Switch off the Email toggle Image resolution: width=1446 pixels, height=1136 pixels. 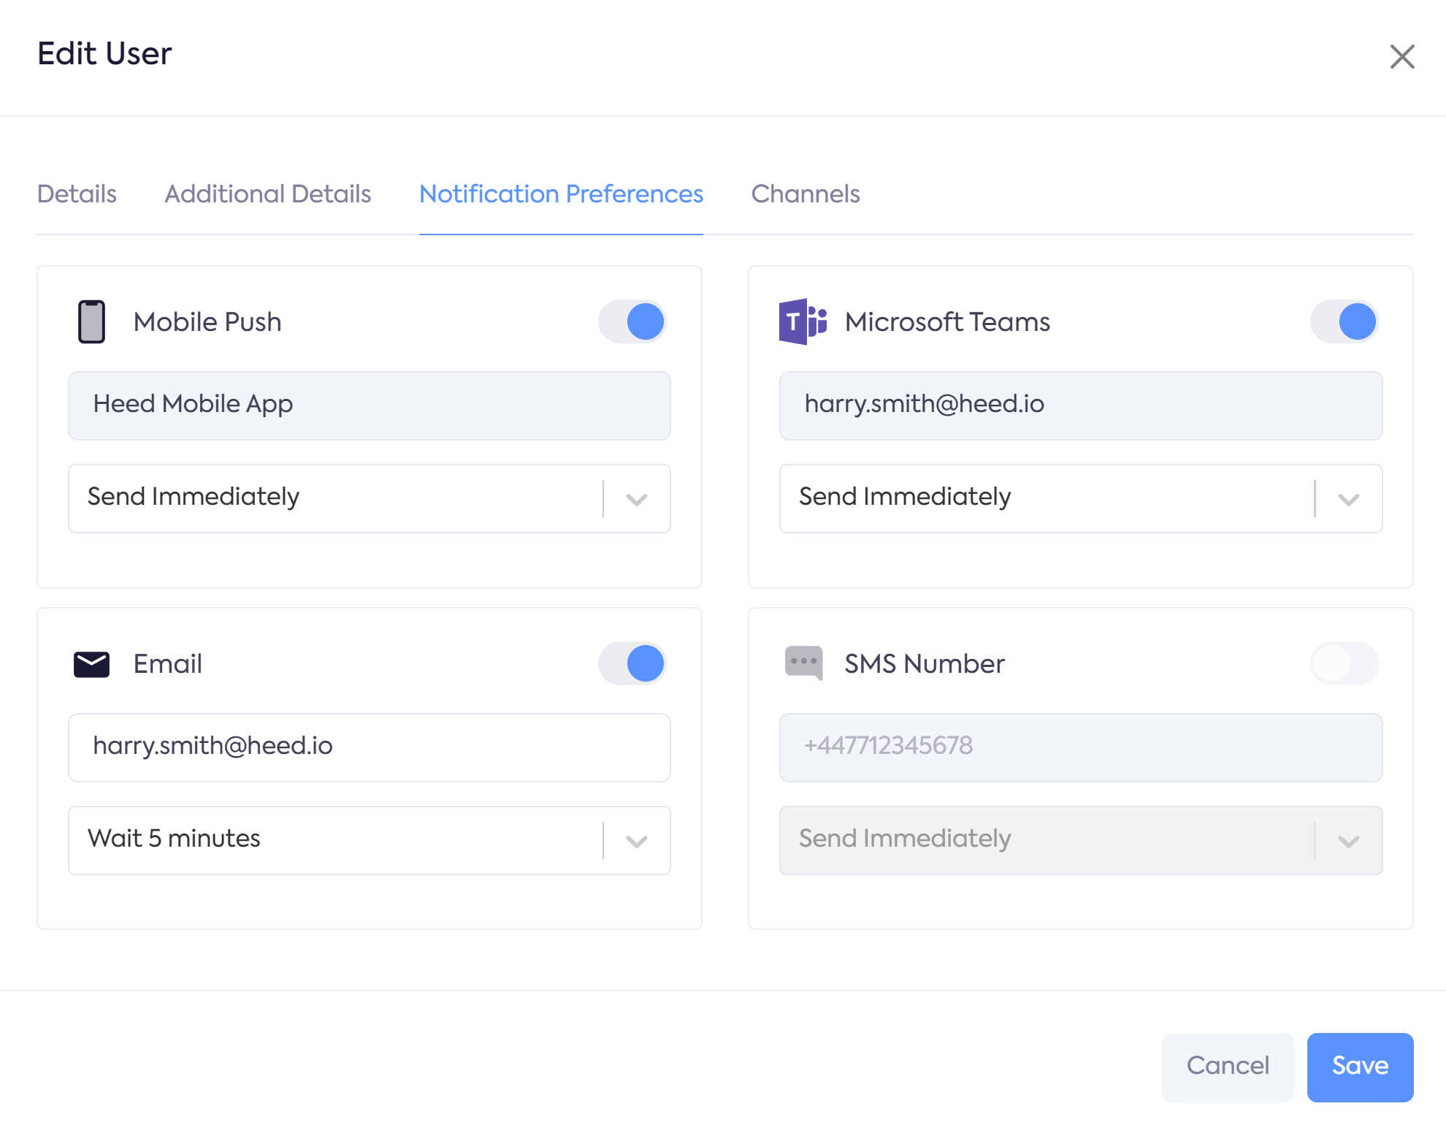click(x=632, y=663)
